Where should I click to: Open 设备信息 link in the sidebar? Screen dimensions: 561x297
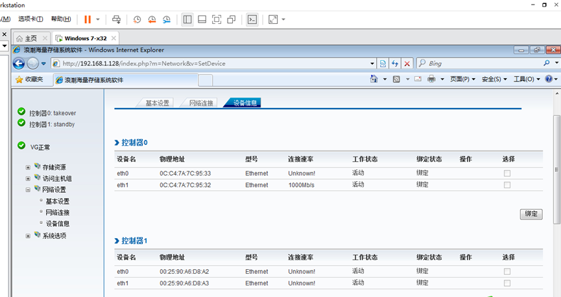[58, 224]
